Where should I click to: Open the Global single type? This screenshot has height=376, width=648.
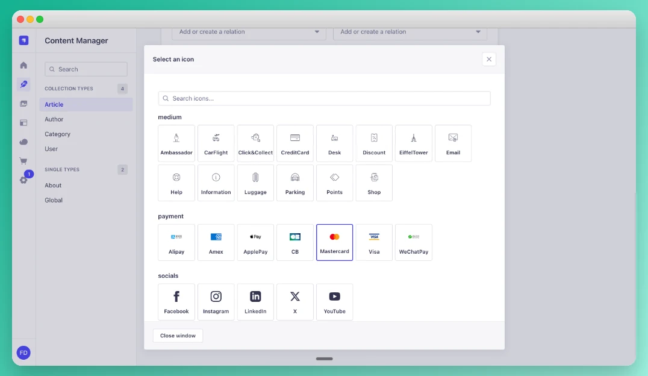click(x=53, y=199)
